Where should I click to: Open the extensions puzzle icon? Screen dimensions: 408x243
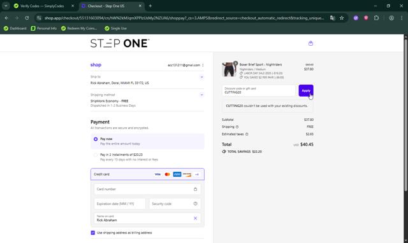tap(376, 18)
